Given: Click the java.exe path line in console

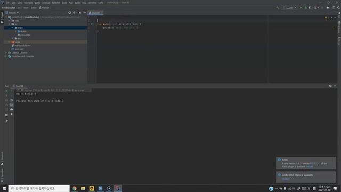Looking at the screenshot, I should tap(50, 90).
